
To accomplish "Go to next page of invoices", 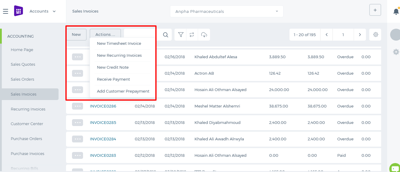I will click(x=360, y=35).
